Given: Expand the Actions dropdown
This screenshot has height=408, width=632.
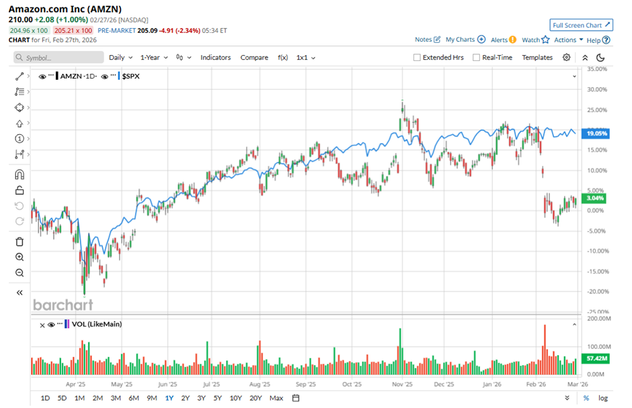Looking at the screenshot, I should [569, 40].
